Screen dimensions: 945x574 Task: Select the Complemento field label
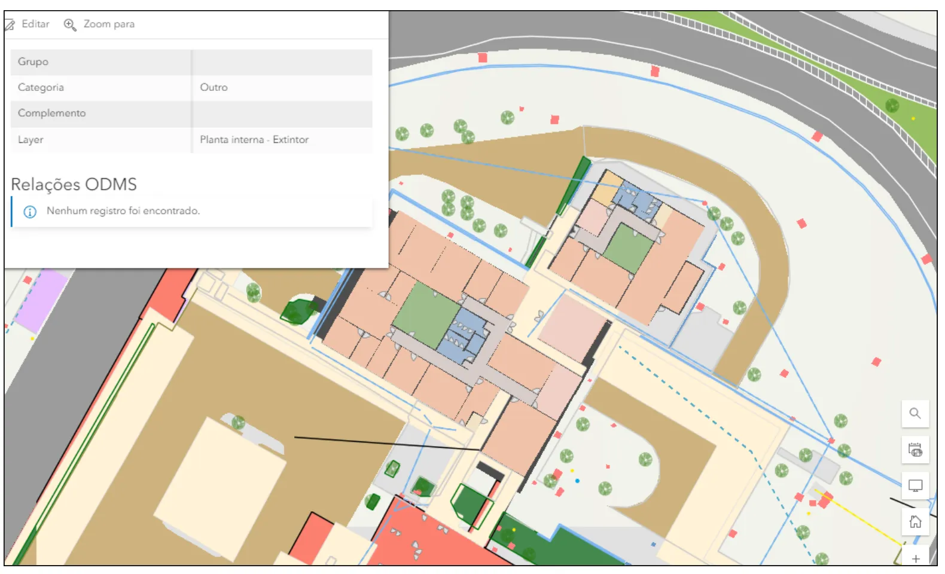[51, 113]
